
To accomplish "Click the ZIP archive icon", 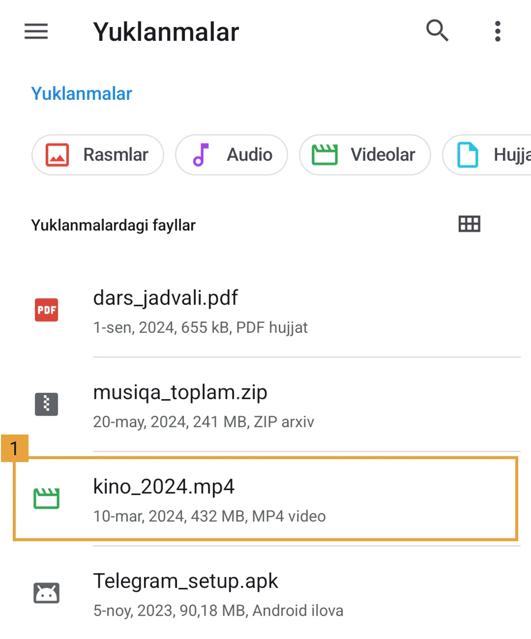I will (47, 404).
